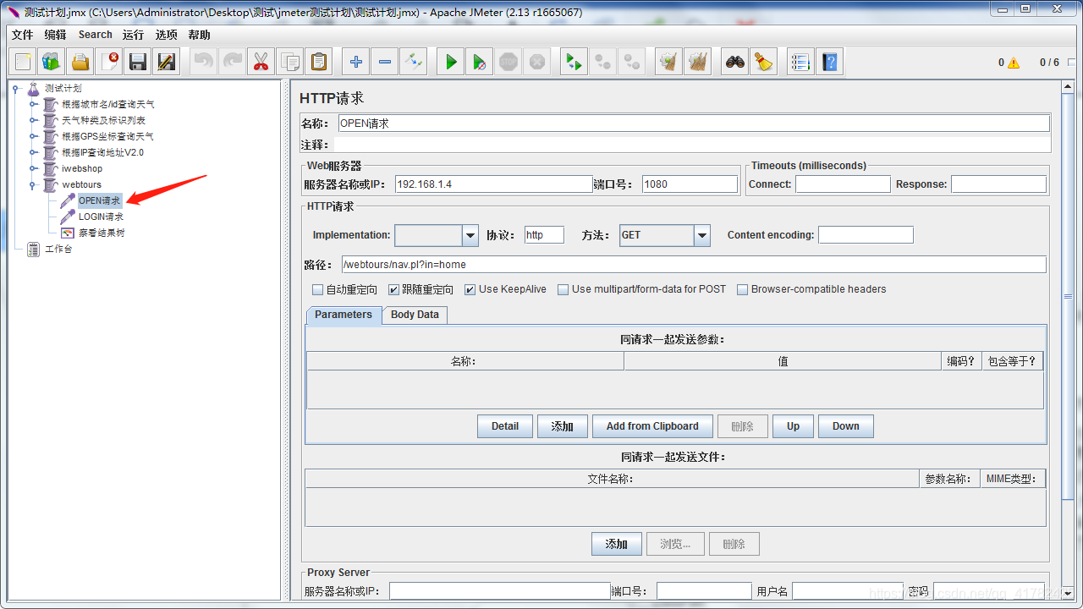
Task: Clear all results with double broom icon
Action: click(x=698, y=62)
